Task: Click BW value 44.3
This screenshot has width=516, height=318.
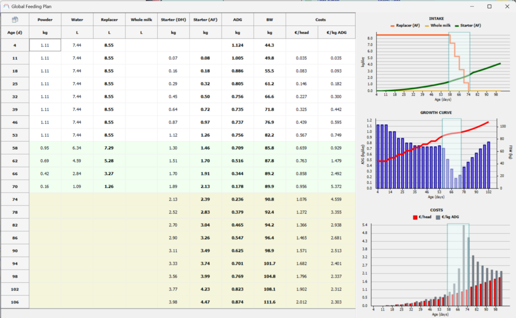Action: click(x=270, y=45)
